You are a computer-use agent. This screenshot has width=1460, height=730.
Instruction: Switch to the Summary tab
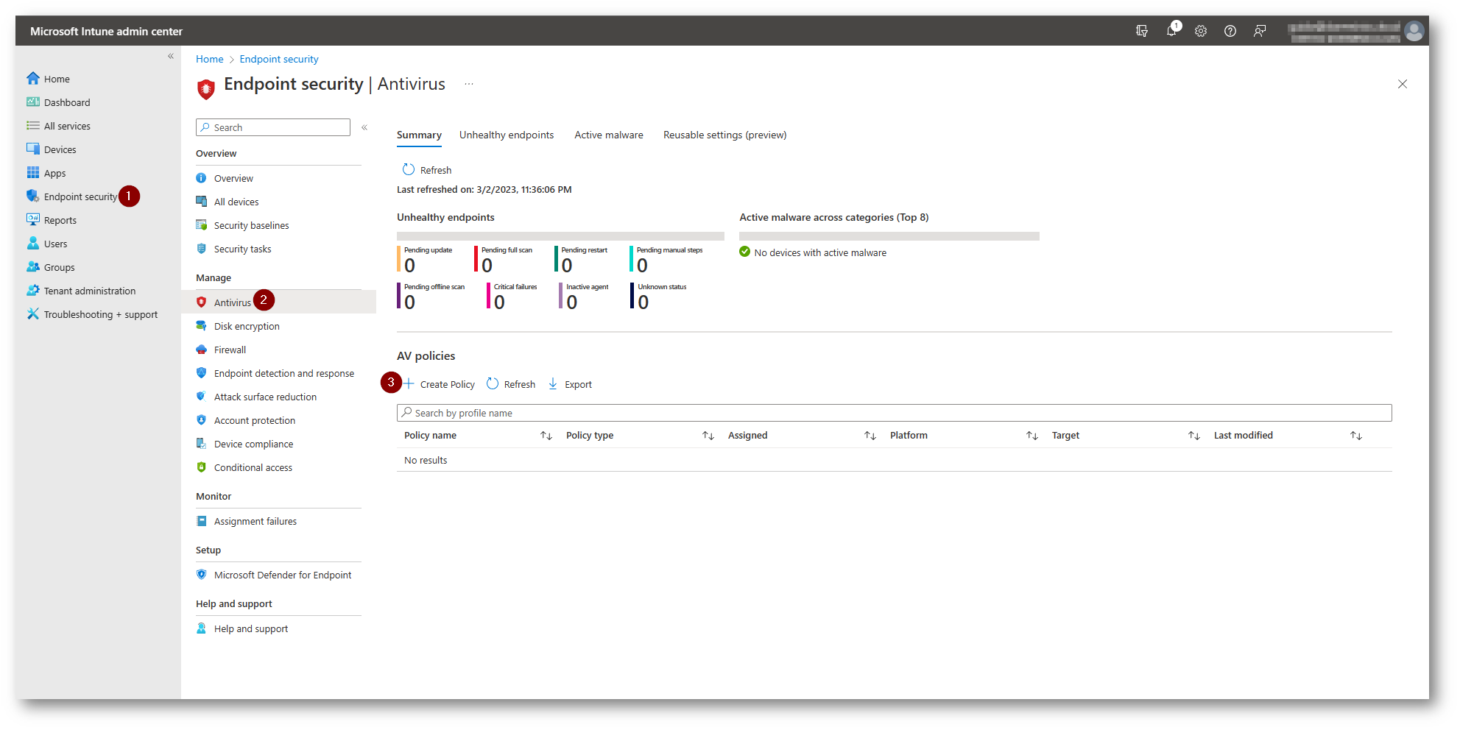coord(419,135)
